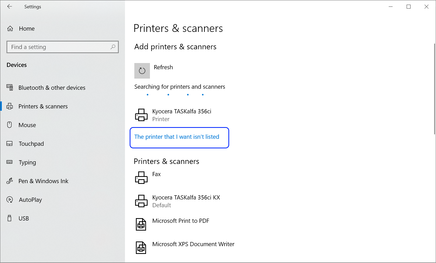Maximize the Settings window
Image resolution: width=436 pixels, height=263 pixels.
(x=408, y=7)
